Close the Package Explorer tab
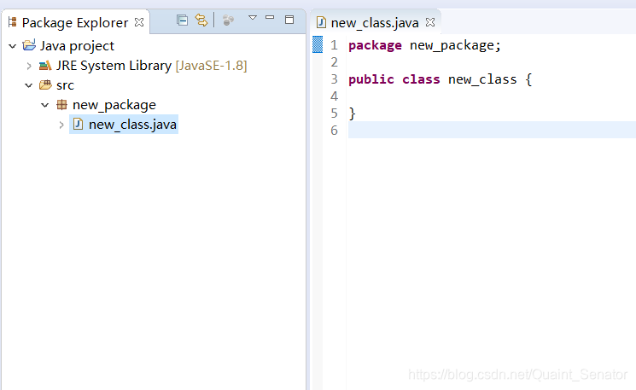Viewport: 636px width, 390px height. (x=139, y=22)
